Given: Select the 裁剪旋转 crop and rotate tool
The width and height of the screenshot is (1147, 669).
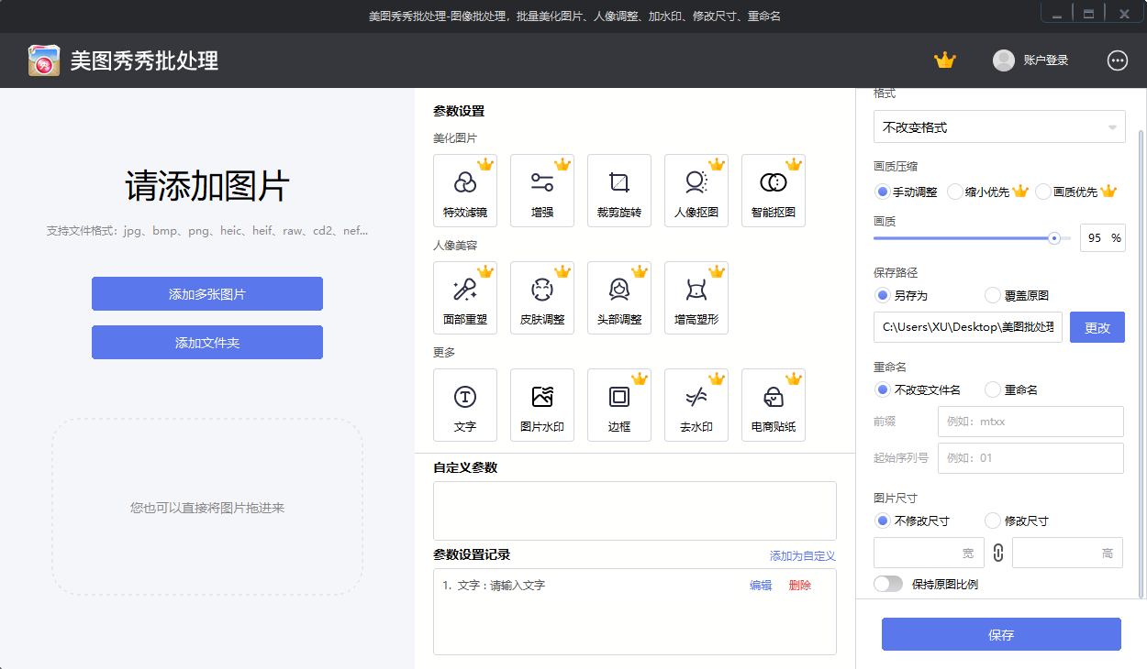Looking at the screenshot, I should (619, 190).
